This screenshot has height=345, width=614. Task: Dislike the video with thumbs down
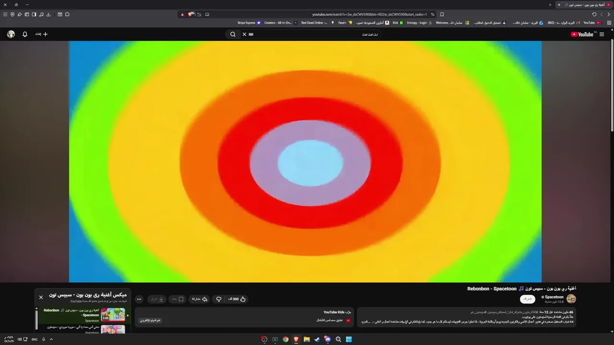[x=219, y=299]
